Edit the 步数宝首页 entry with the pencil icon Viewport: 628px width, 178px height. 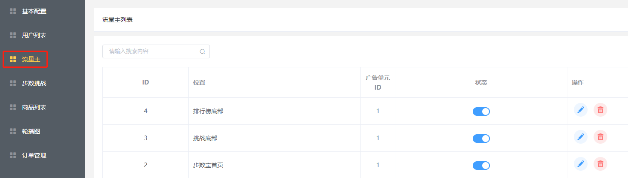pyautogui.click(x=581, y=164)
